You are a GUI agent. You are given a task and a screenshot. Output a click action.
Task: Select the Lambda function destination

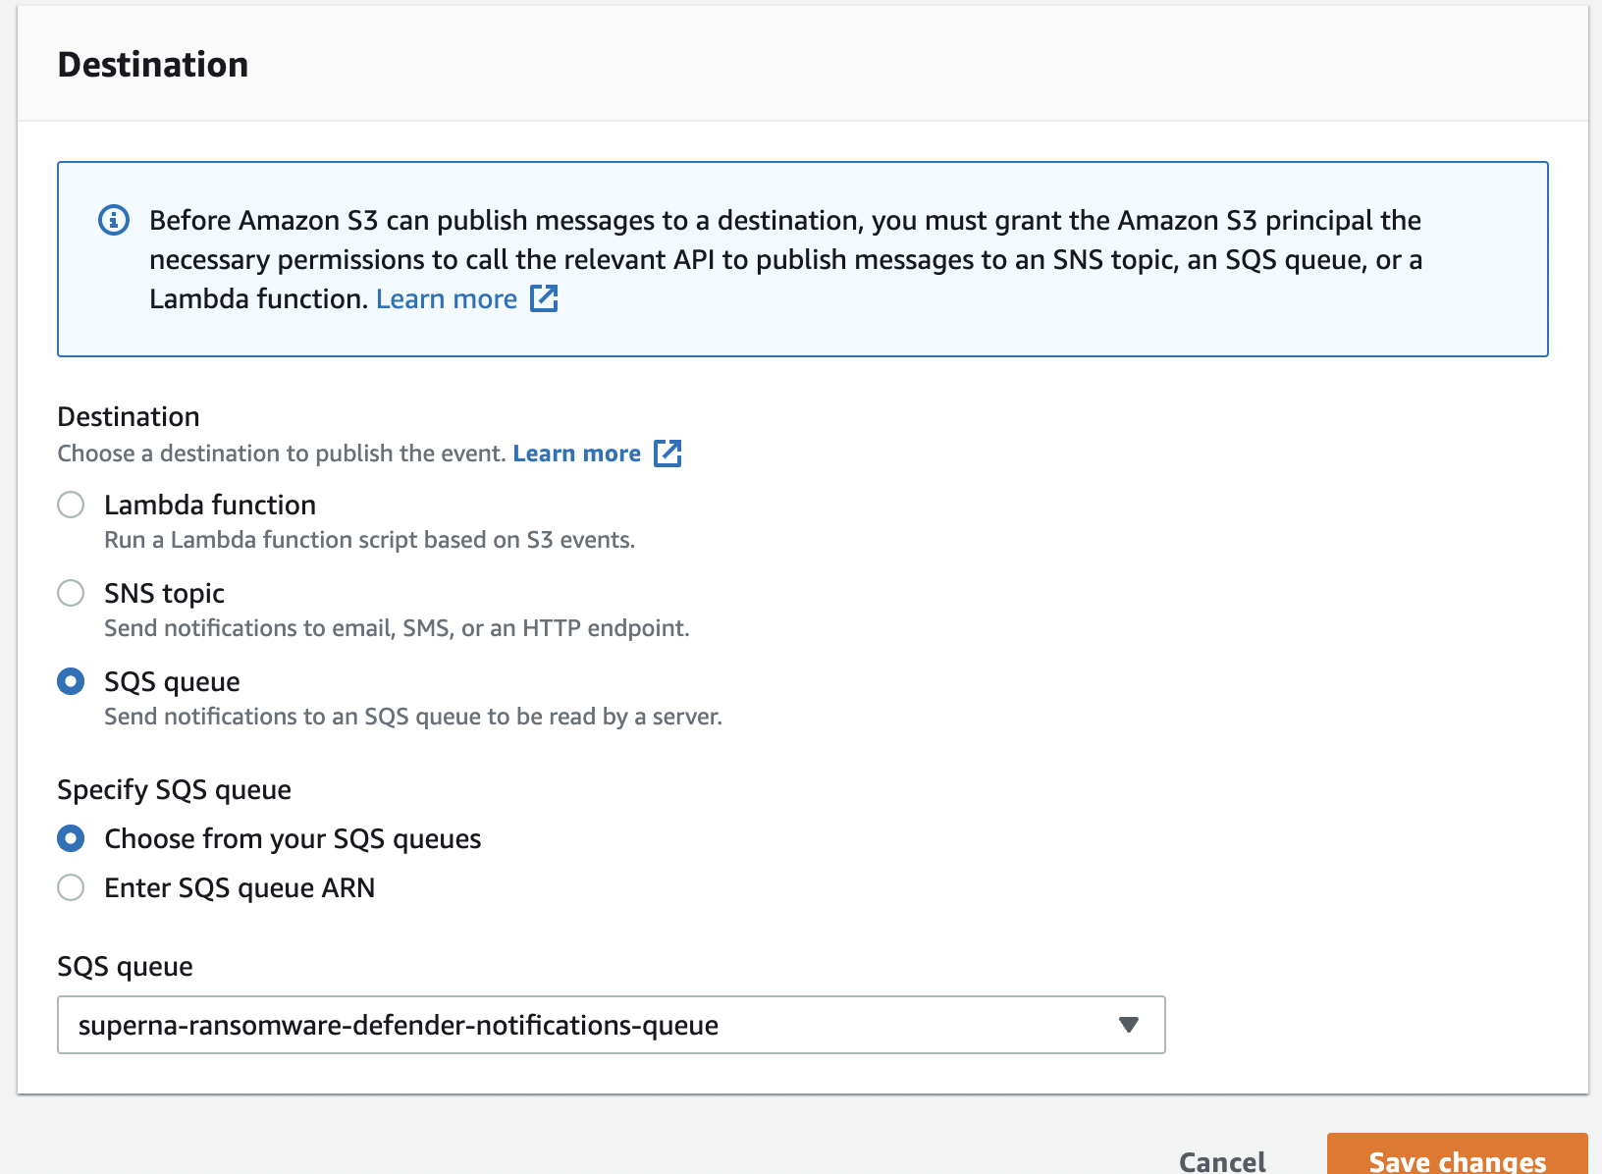[70, 505]
